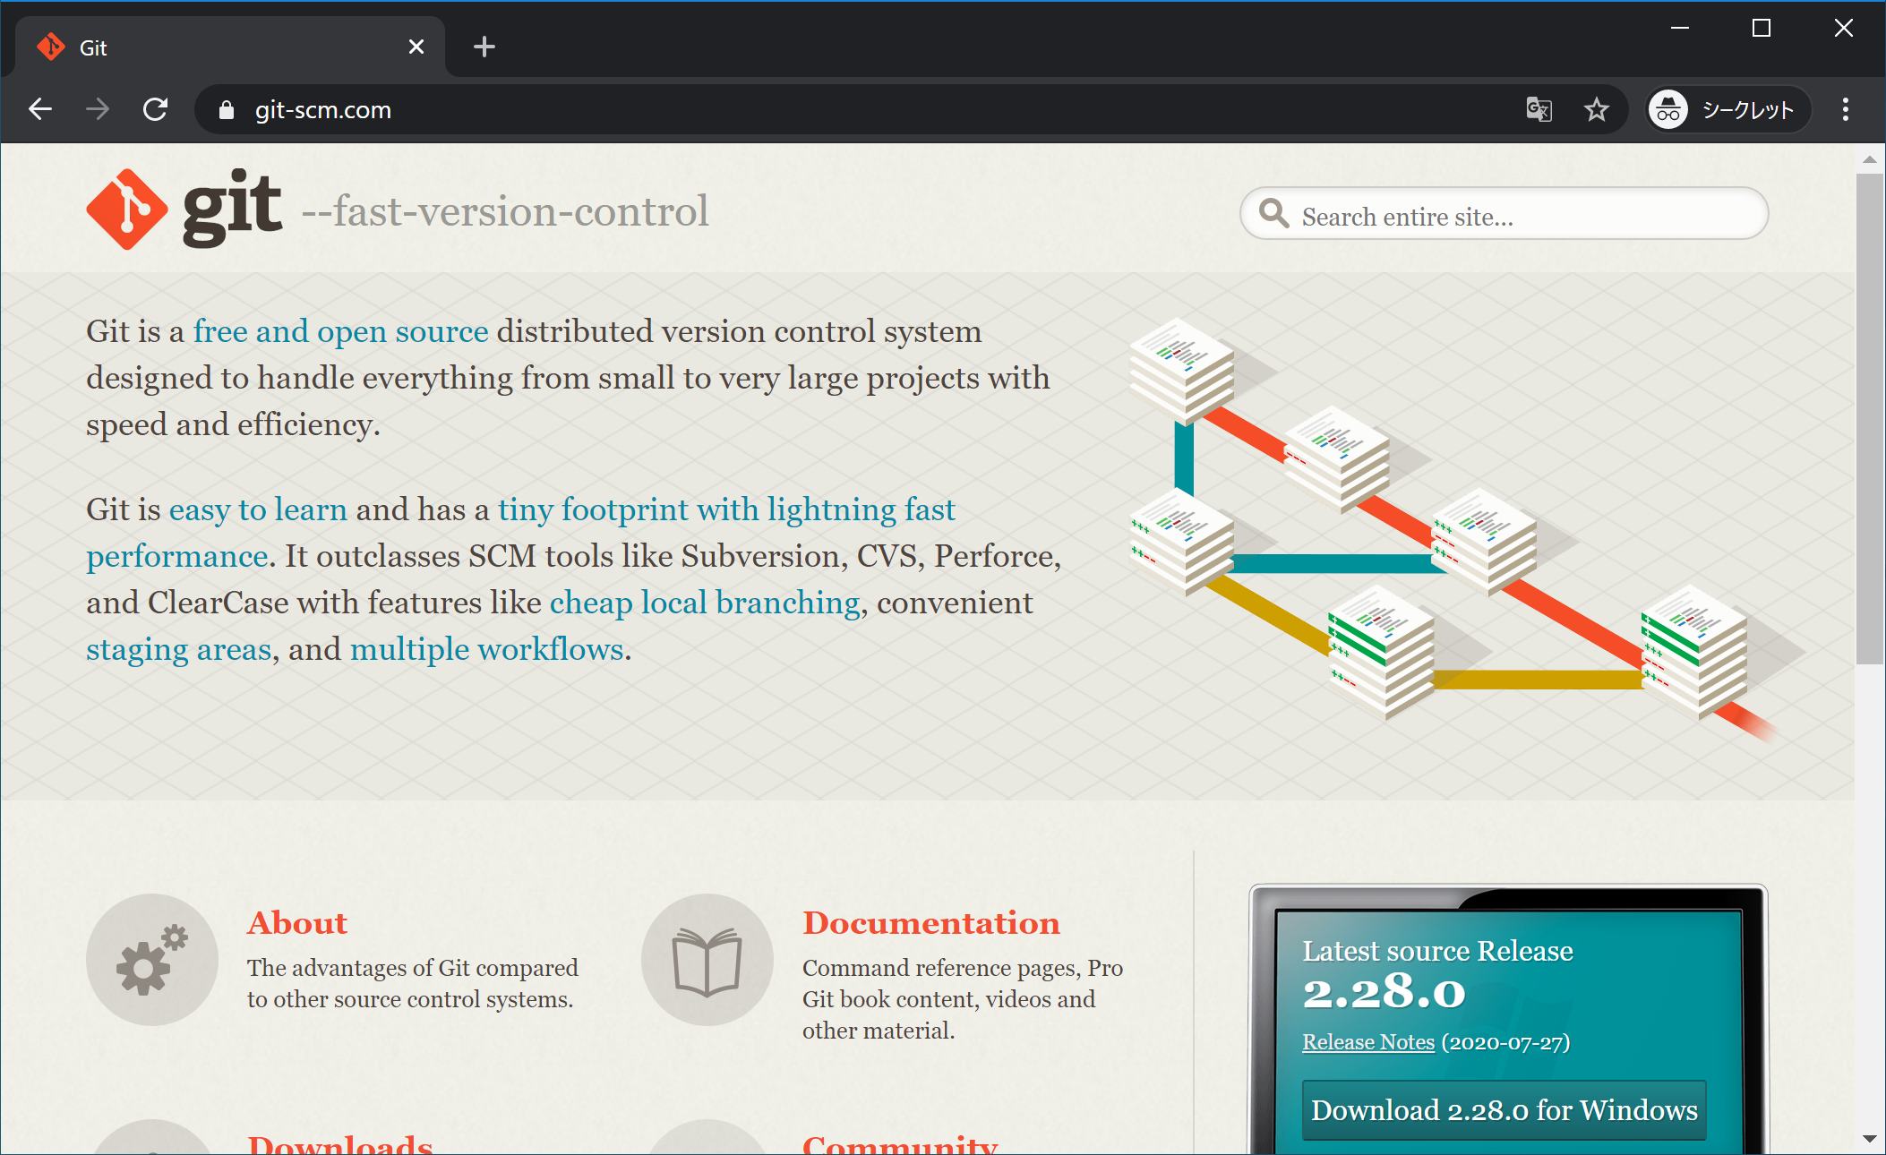Screen dimensions: 1886x1155
Task: Open the Documentation heading link
Action: click(x=930, y=923)
